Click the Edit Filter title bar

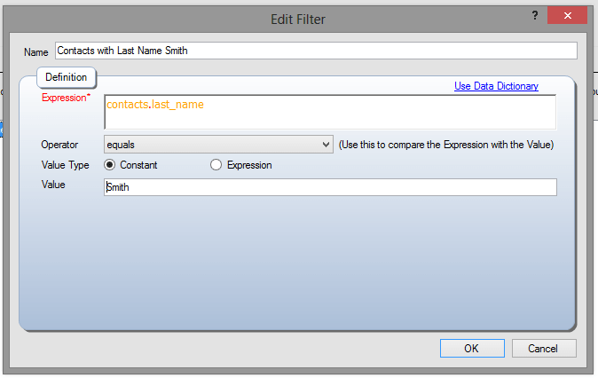point(298,17)
